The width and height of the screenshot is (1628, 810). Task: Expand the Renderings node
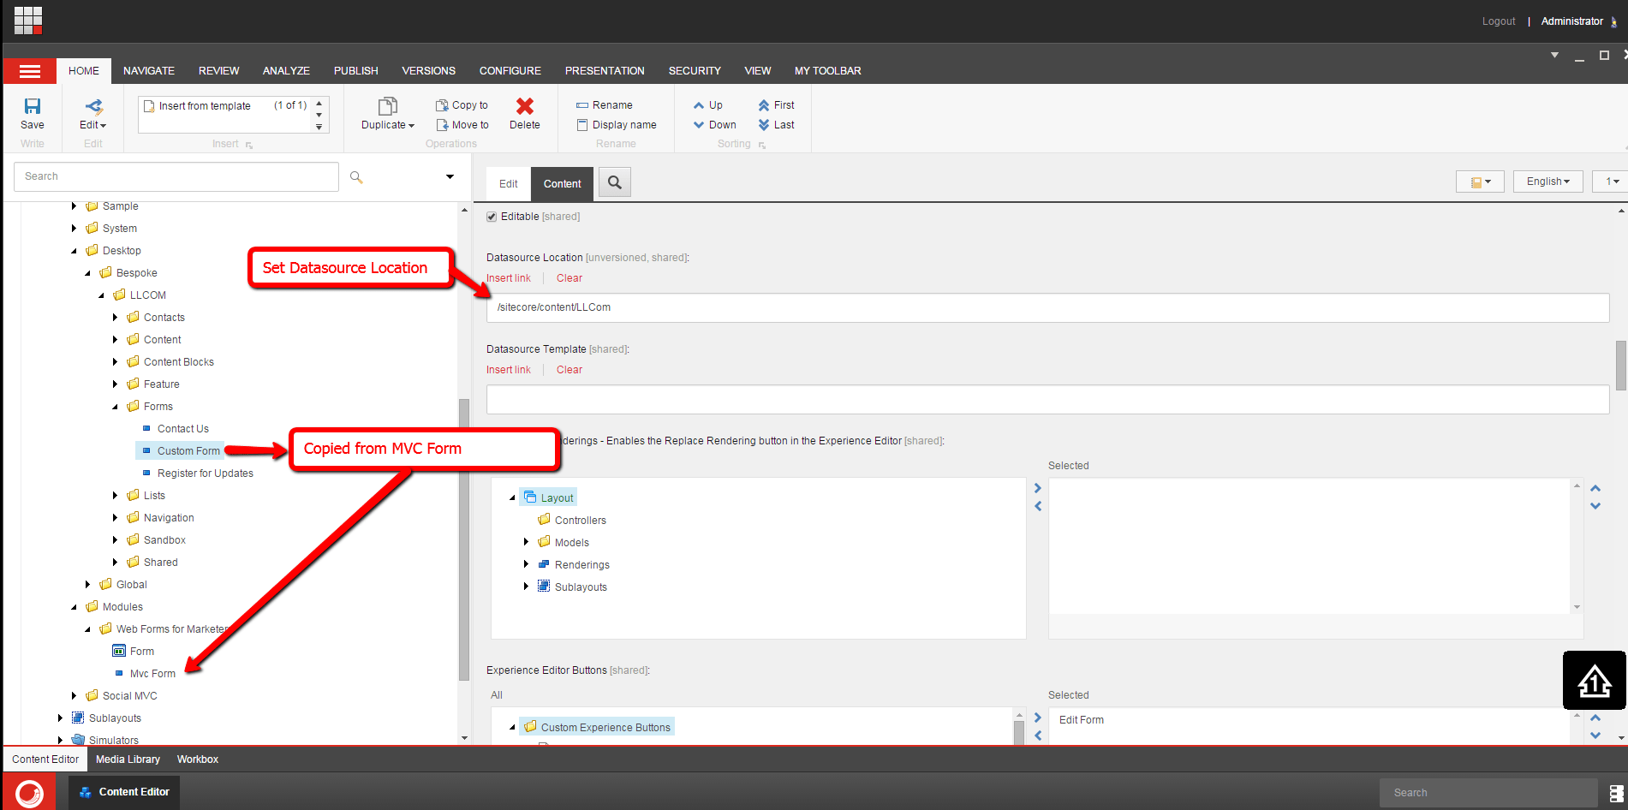click(x=526, y=564)
